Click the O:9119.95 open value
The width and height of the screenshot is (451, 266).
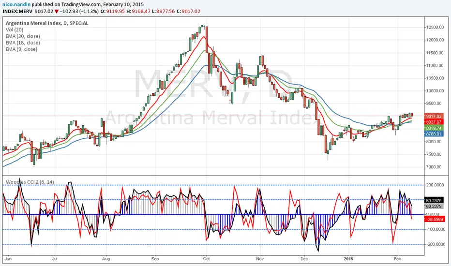(x=113, y=12)
